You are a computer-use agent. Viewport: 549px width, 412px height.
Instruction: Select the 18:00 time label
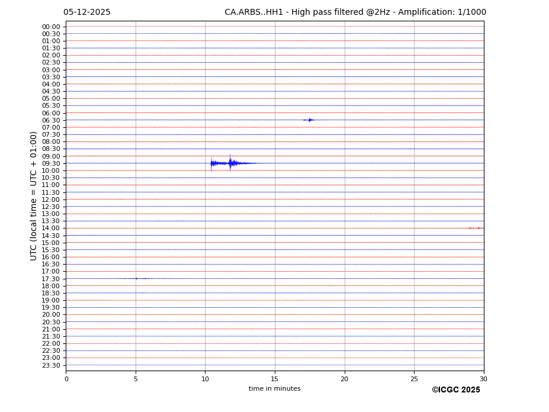(51, 286)
